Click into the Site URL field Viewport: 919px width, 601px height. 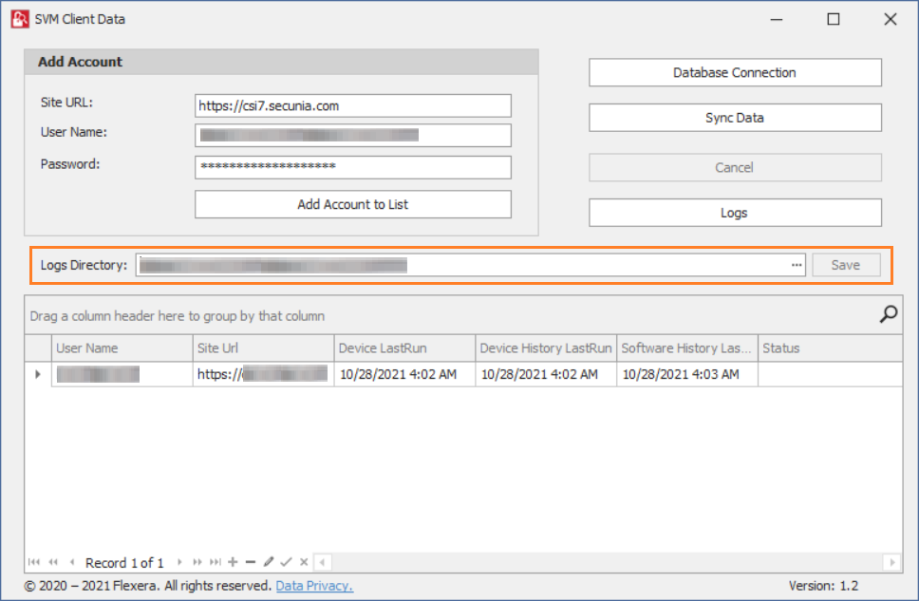[x=353, y=105]
